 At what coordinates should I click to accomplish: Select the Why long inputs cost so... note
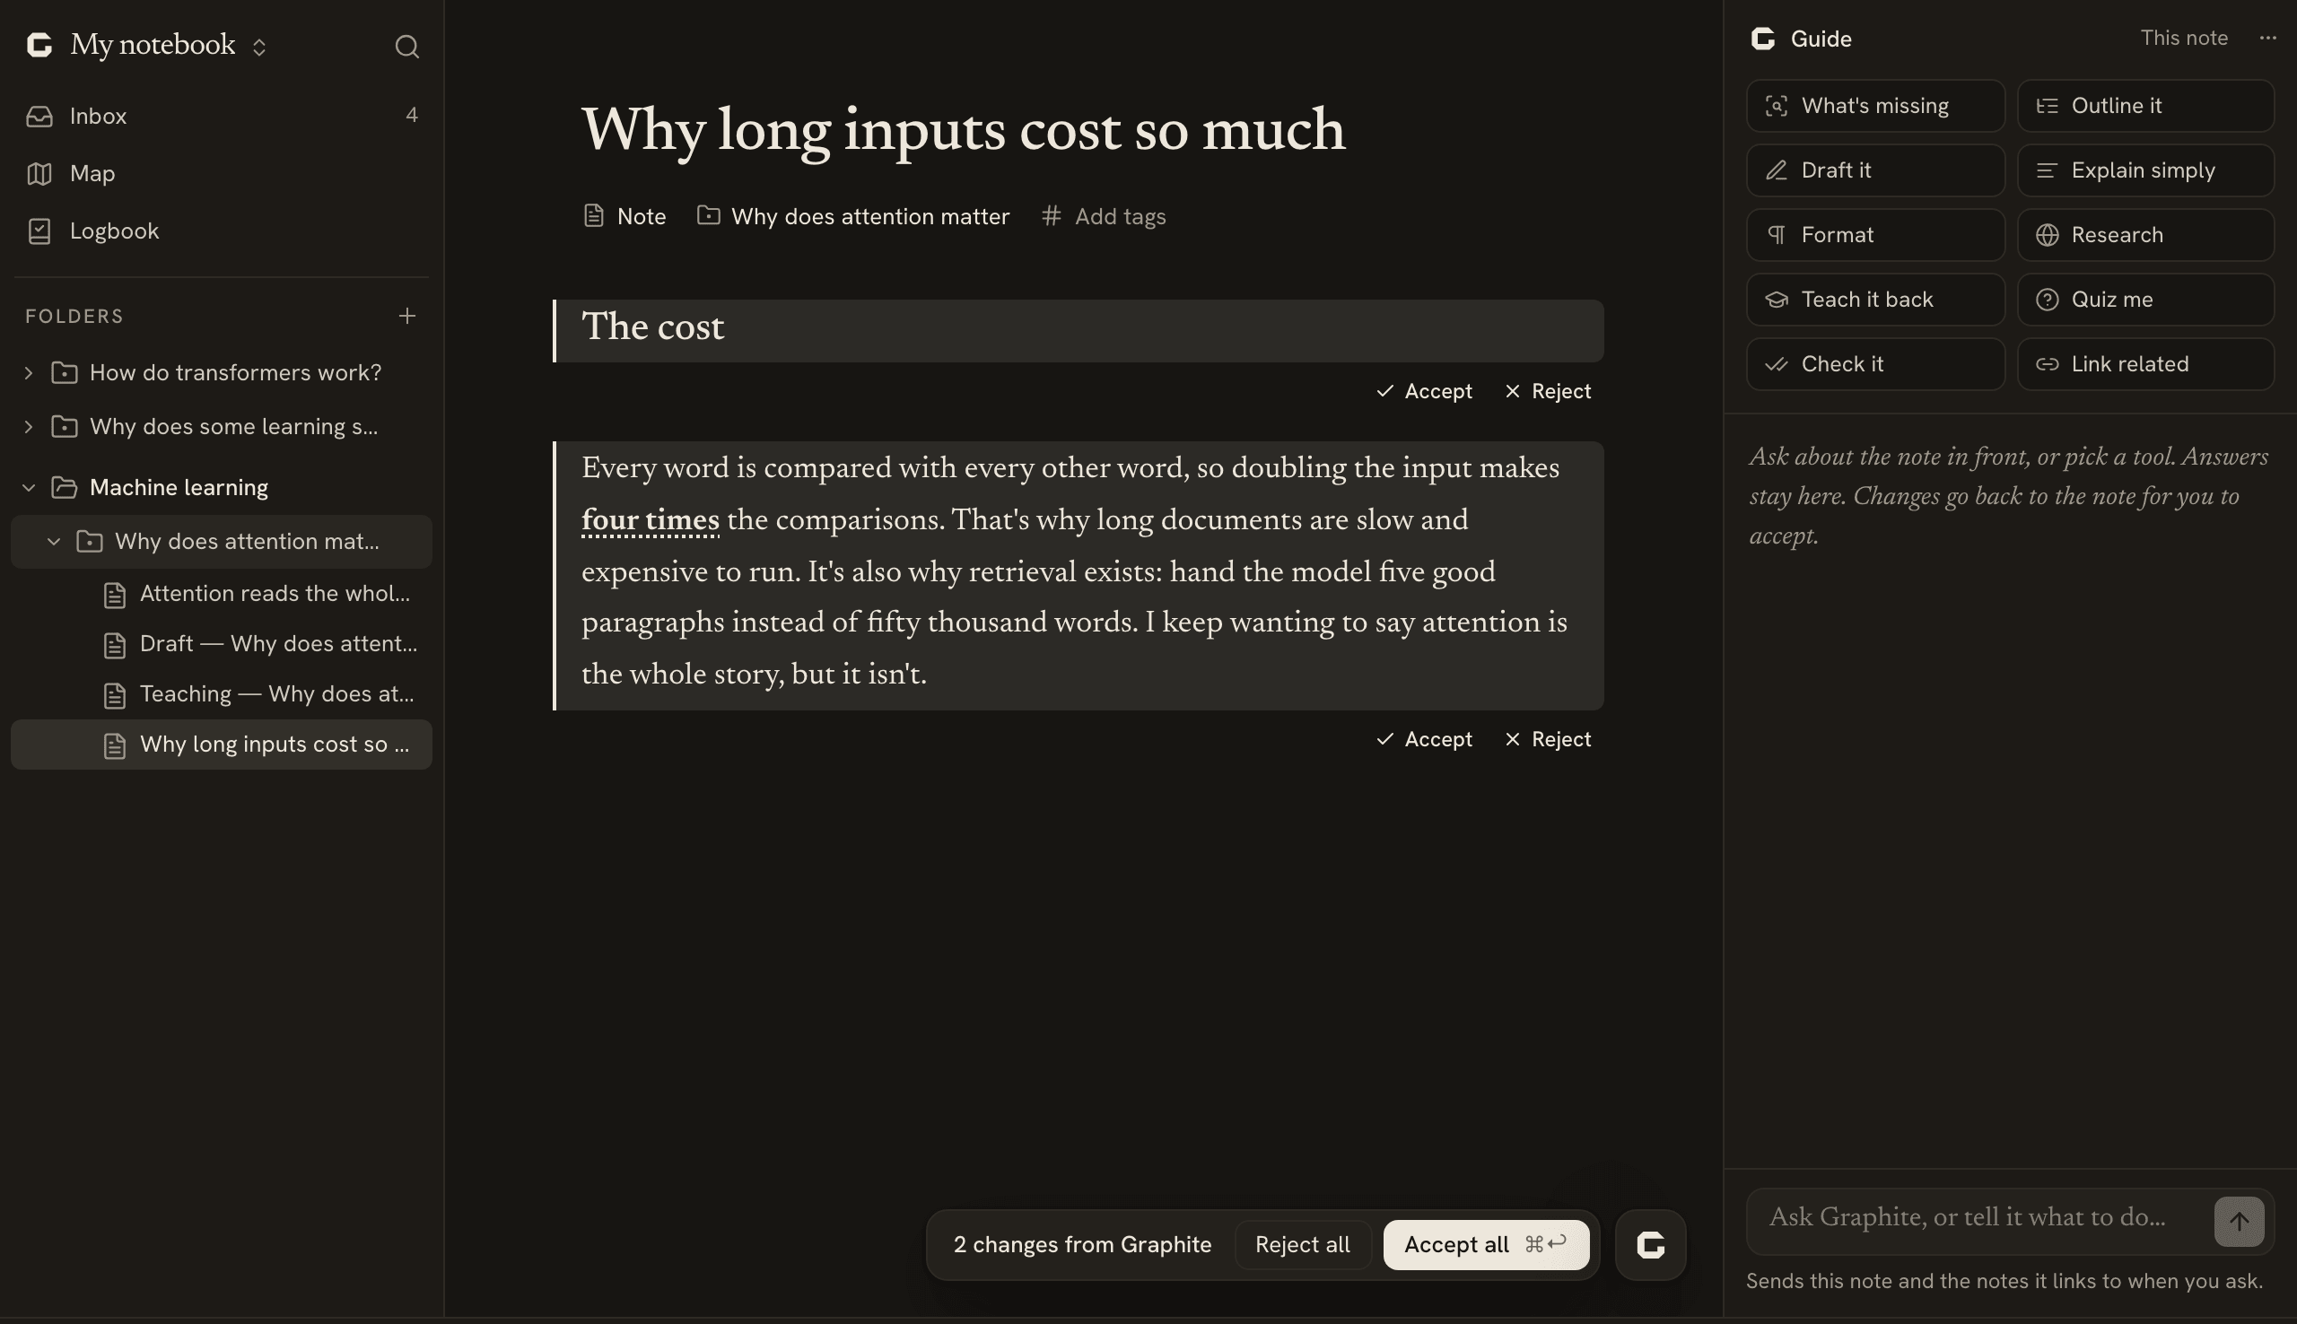[222, 744]
